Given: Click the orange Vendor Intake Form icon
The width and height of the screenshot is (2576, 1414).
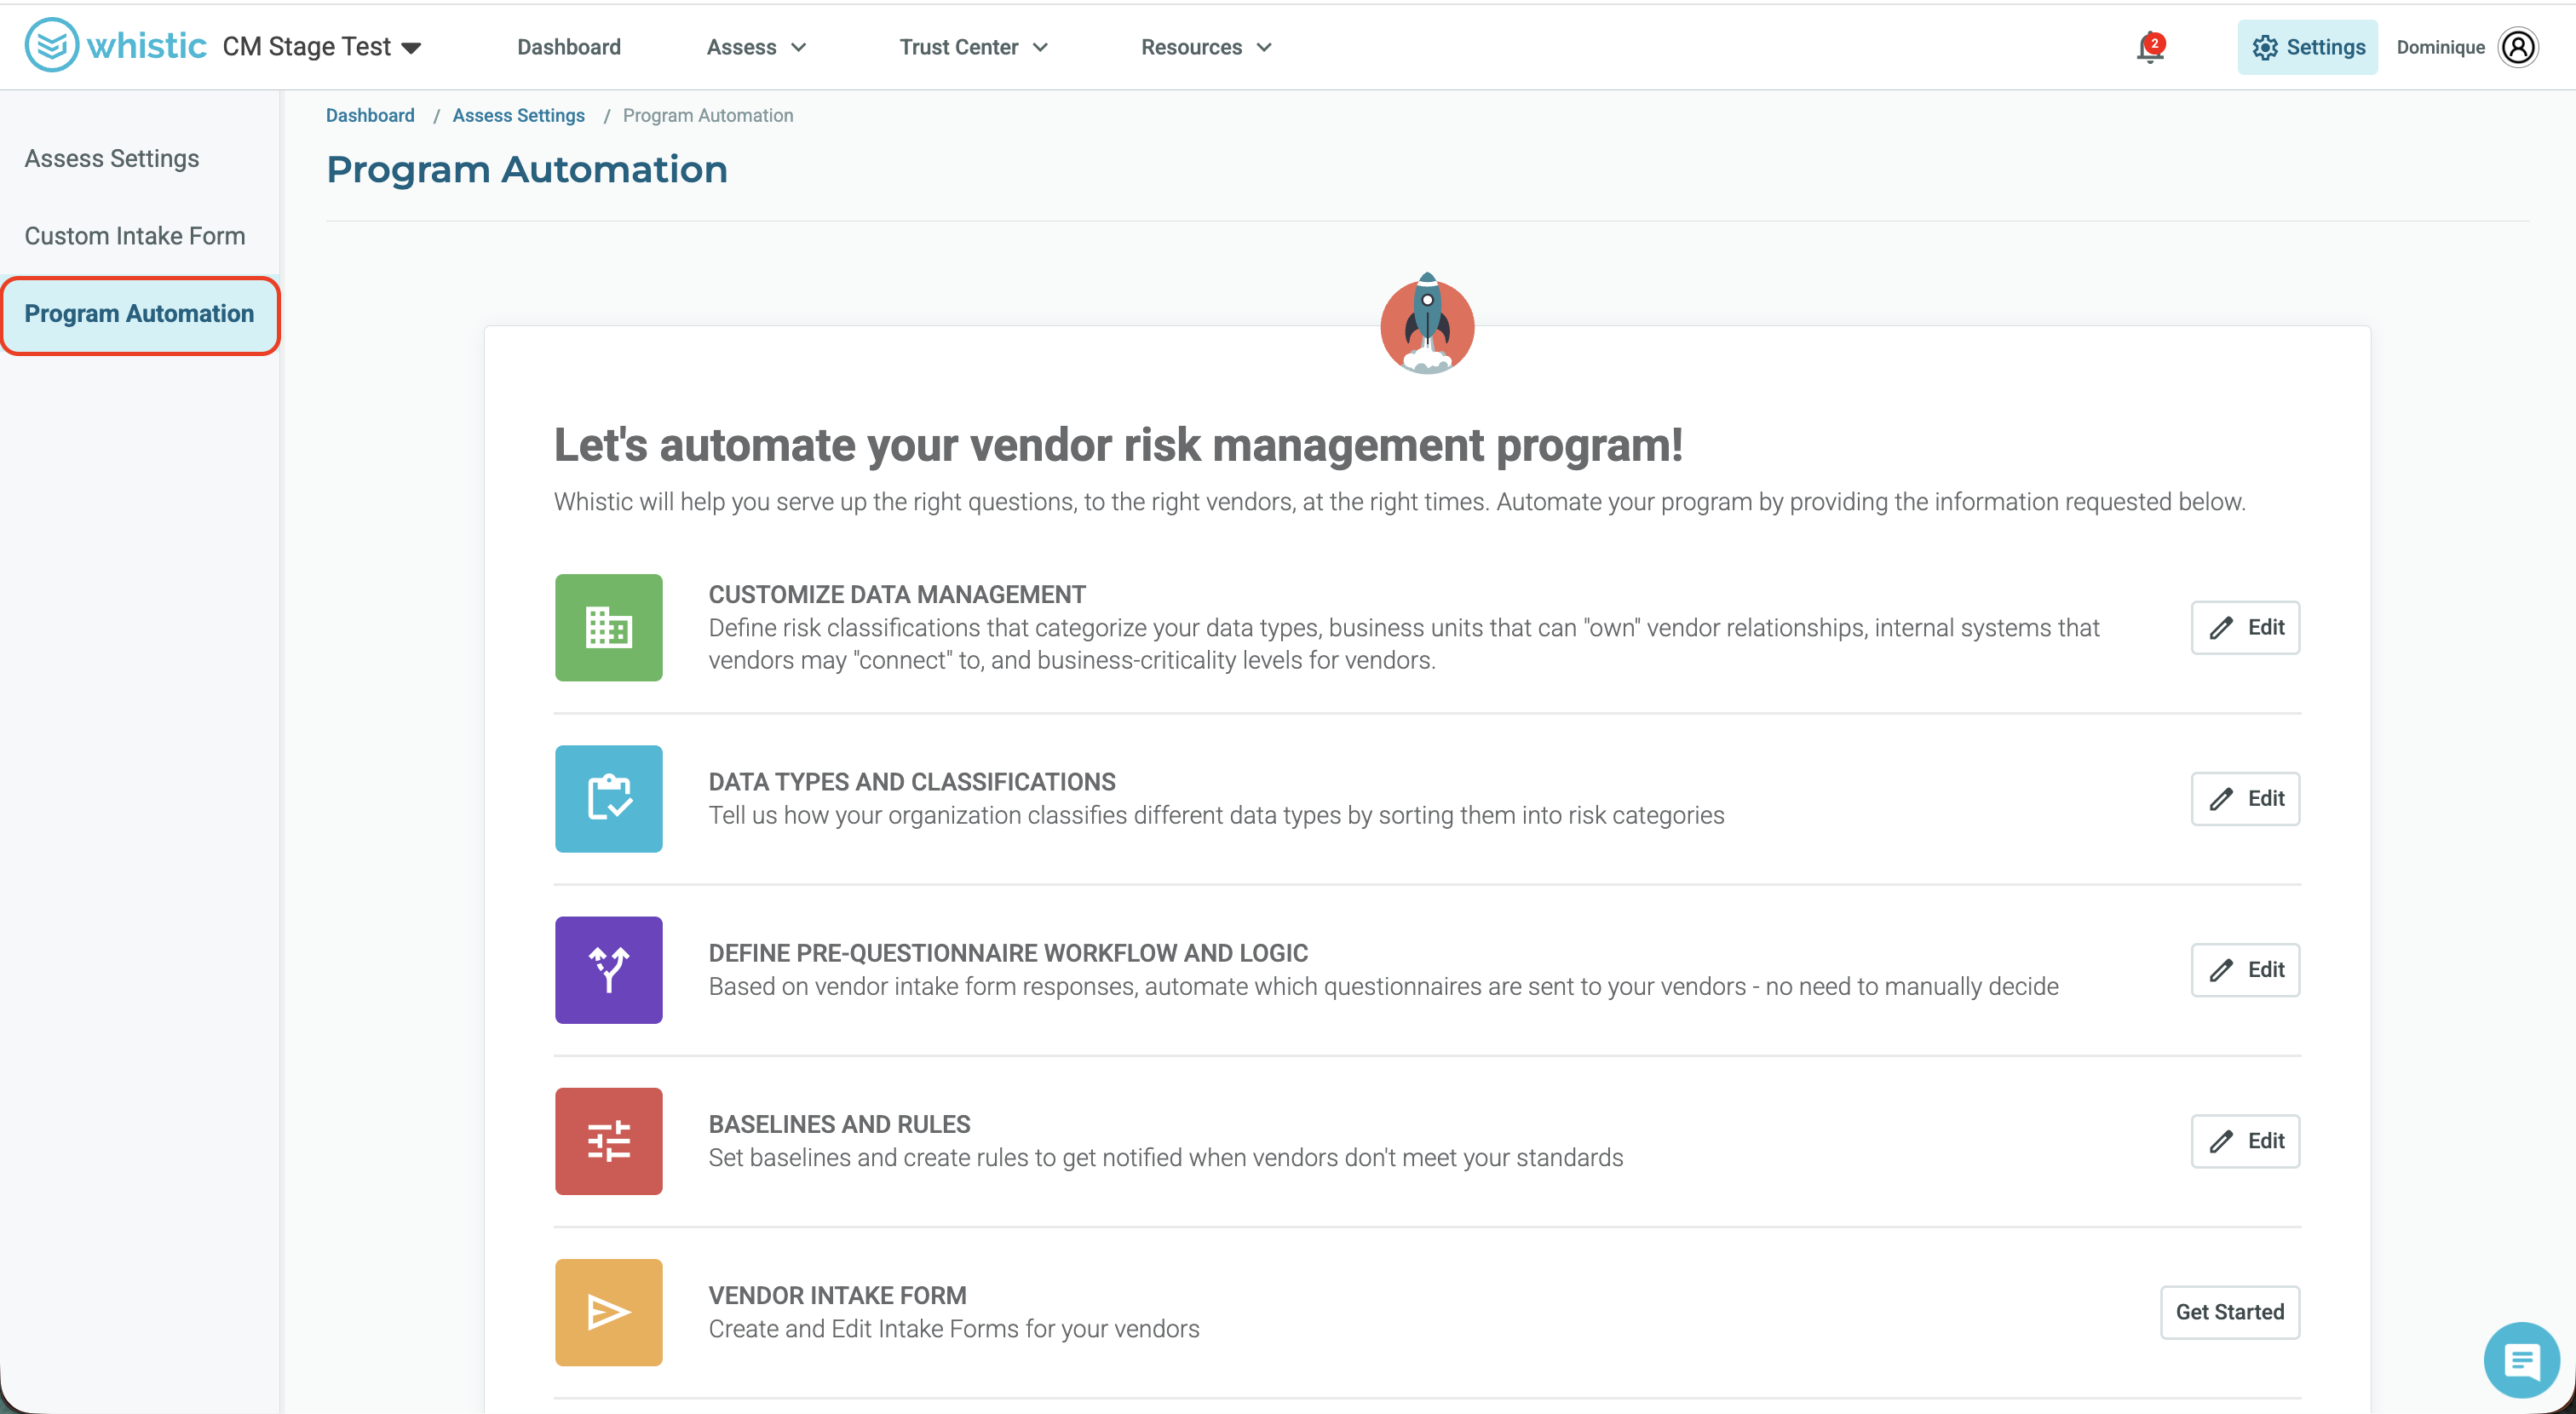Looking at the screenshot, I should coord(608,1311).
